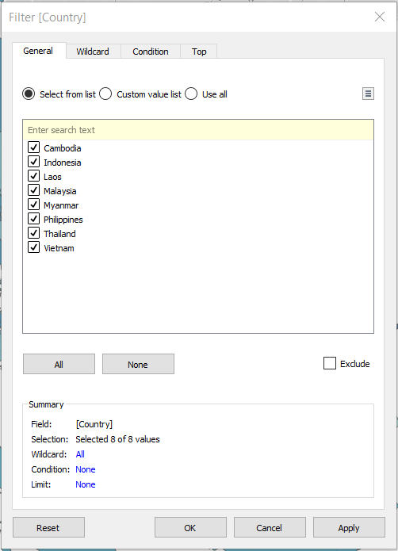Open the Condition tab
The image size is (398, 551).
151,52
